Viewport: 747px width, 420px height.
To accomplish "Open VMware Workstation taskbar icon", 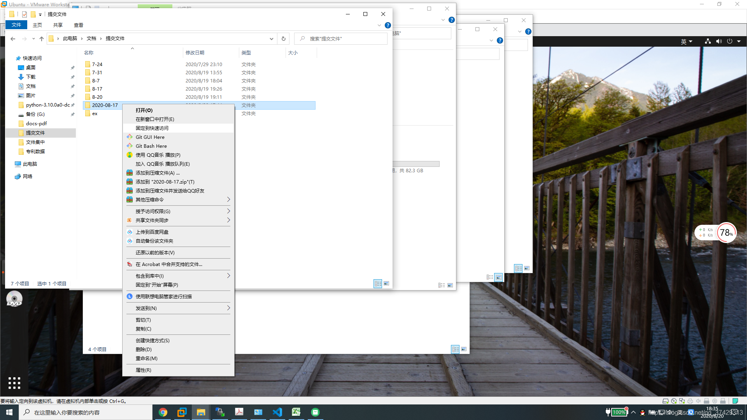I will click(x=182, y=412).
